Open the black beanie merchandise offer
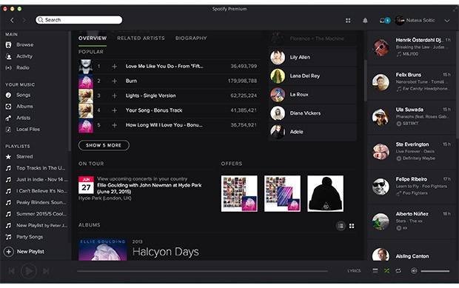The image size is (459, 288). click(x=326, y=193)
